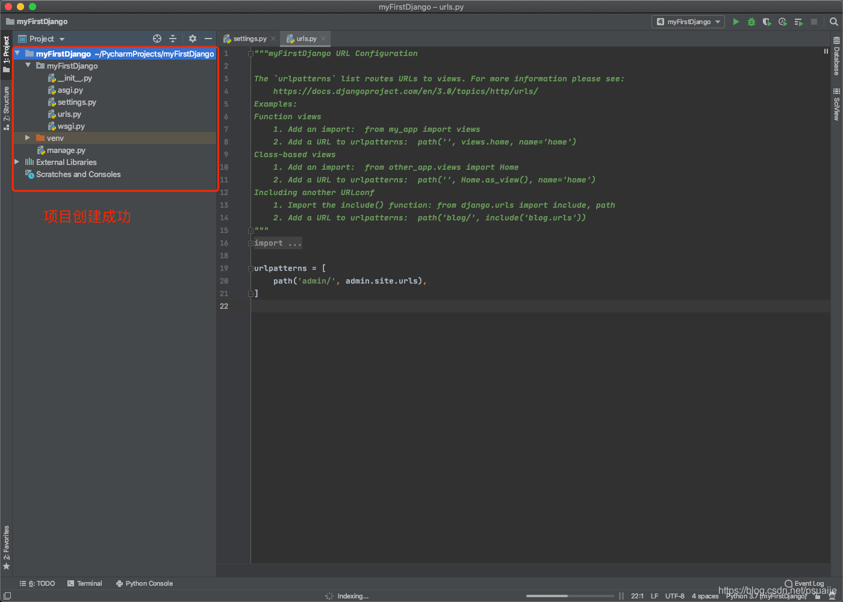Launch the profiler run icon
Image resolution: width=843 pixels, height=602 pixels.
[x=783, y=22]
